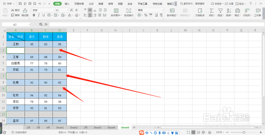Expand the Merge and Center (合并居中) dropdown
Viewport: 265px width, 135px height.
pos(121,15)
